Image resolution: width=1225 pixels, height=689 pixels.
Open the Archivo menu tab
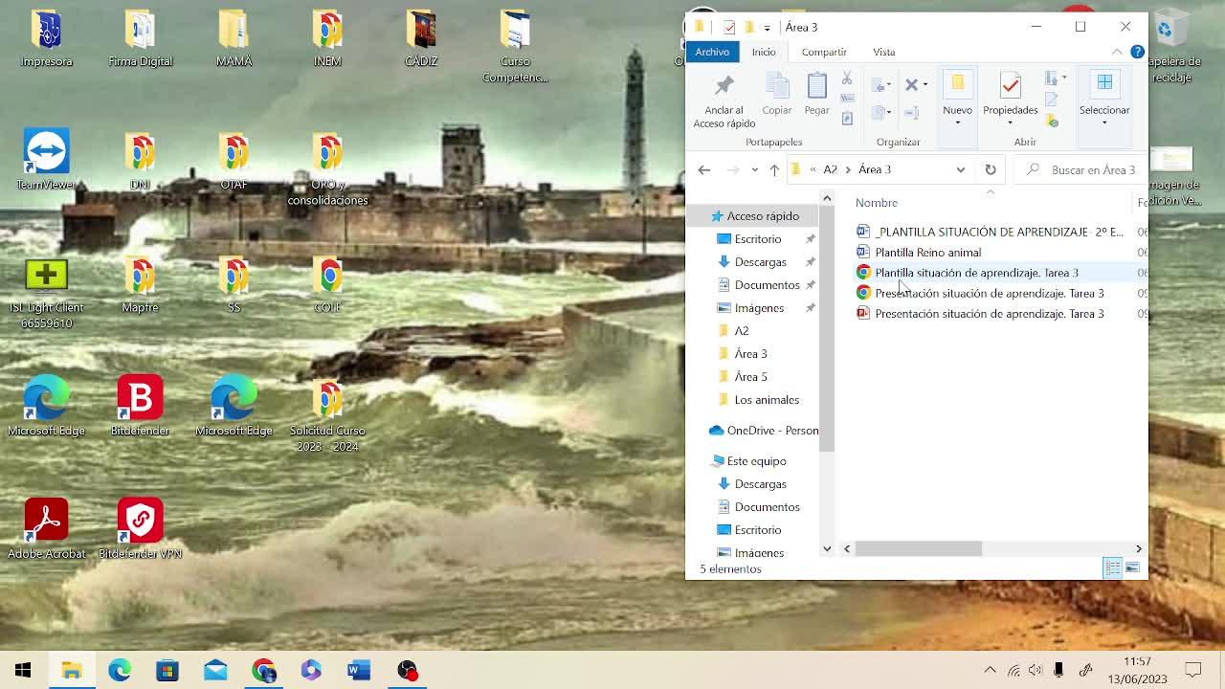click(x=712, y=52)
